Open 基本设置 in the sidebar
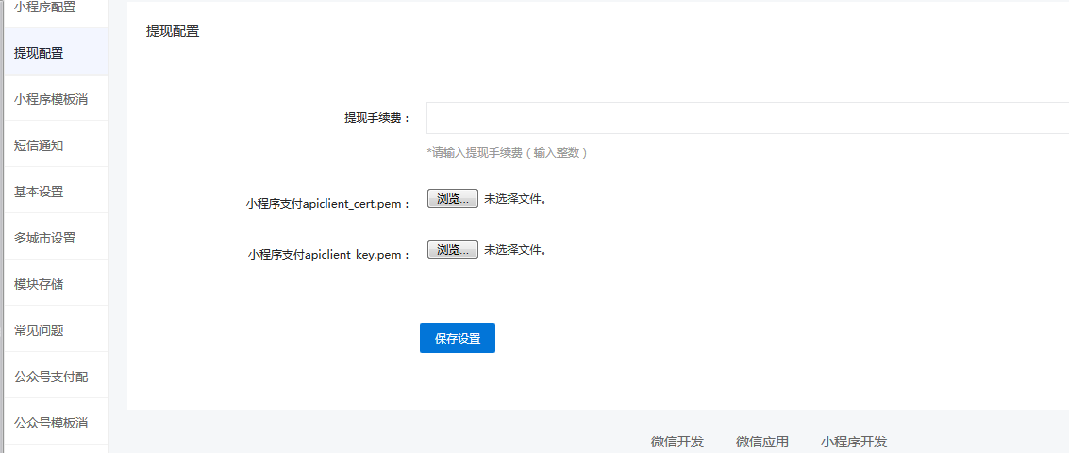 56,192
